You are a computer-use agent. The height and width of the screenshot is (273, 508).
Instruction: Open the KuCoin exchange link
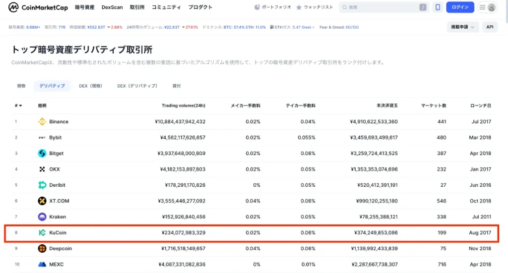click(58, 232)
